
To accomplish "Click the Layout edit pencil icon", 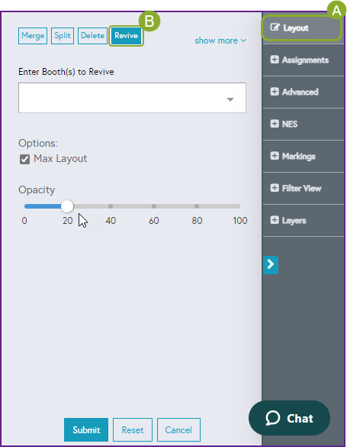I will 275,28.
